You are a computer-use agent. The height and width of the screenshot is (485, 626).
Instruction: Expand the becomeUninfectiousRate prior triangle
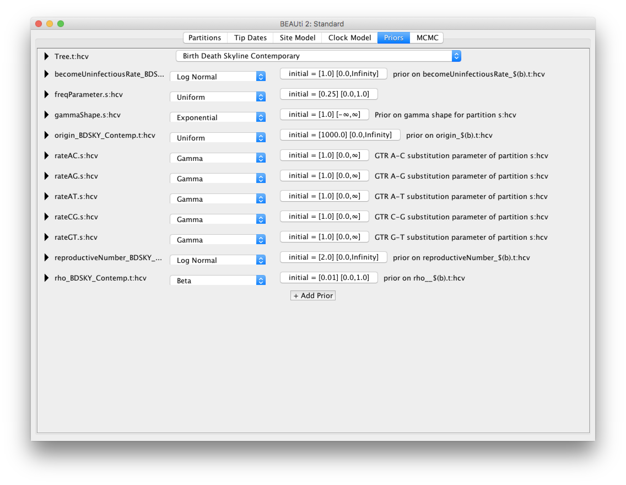(47, 74)
